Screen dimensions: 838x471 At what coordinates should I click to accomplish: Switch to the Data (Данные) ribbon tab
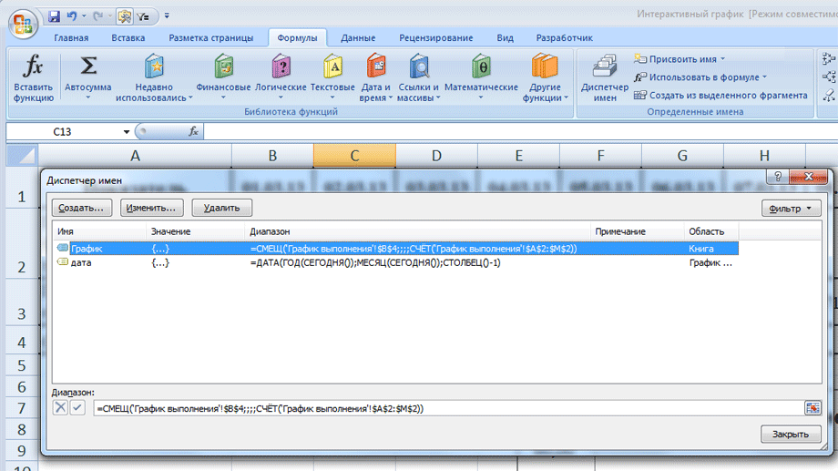pyautogui.click(x=358, y=38)
